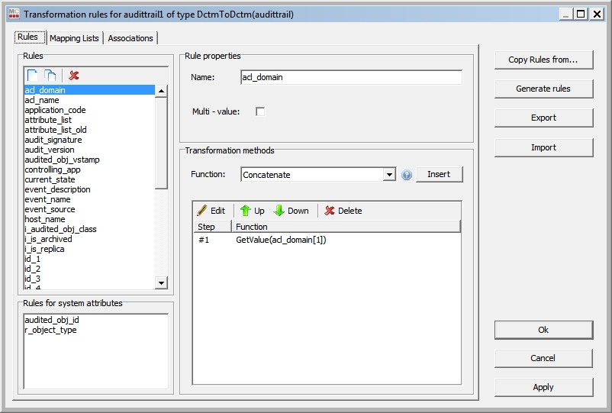Move step up with green Up arrow

[x=253, y=211]
